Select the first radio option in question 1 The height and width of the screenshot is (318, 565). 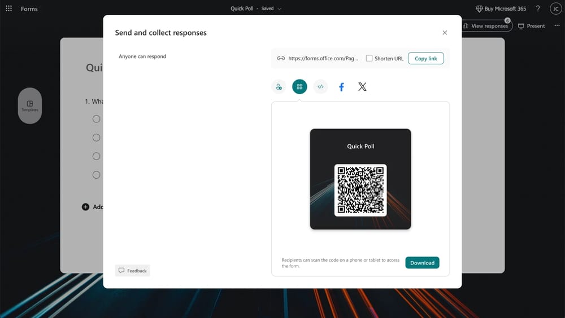point(96,119)
